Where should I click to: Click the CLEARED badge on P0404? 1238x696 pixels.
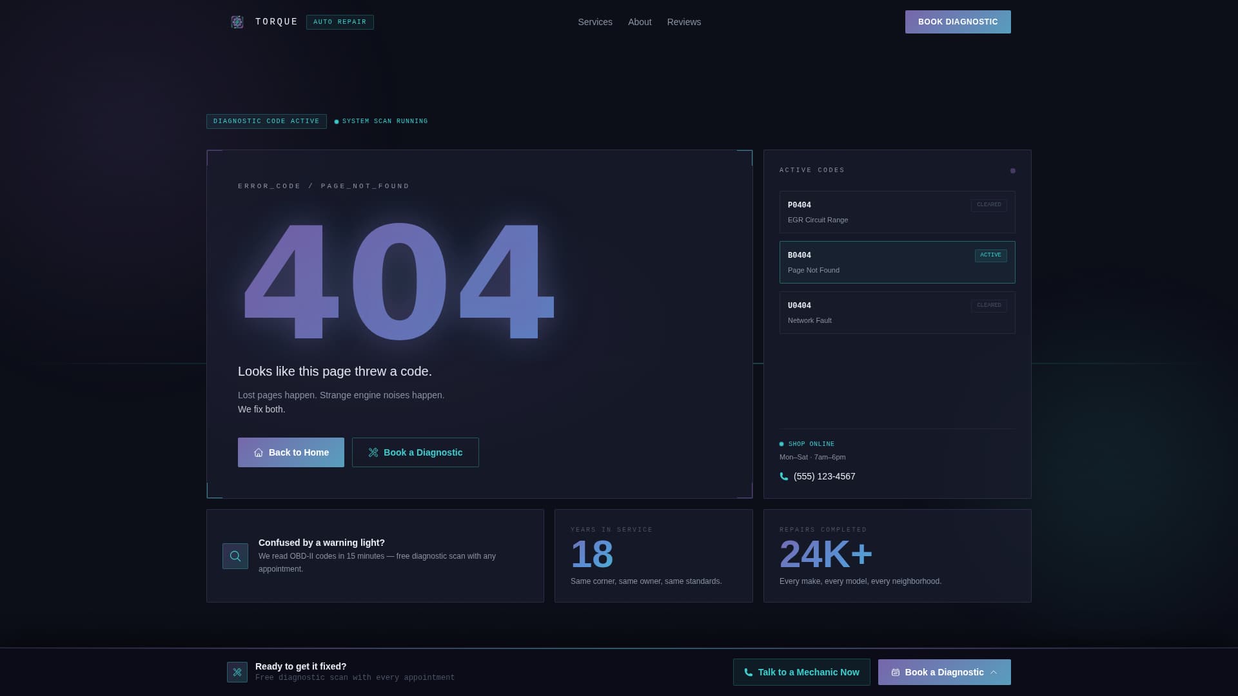pos(989,205)
